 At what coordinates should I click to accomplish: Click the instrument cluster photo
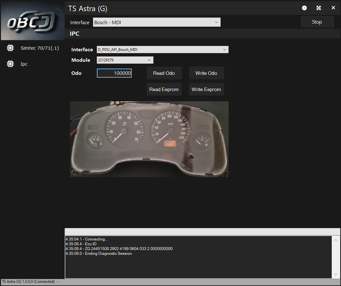point(149,139)
